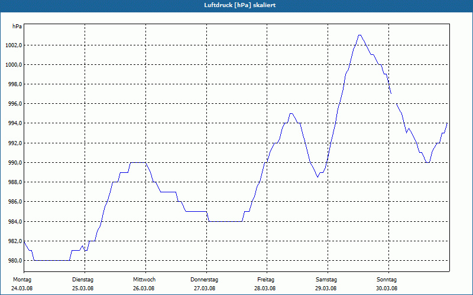Click the "Sonntag" day label
Screen dimensions: 473x295
[387, 280]
